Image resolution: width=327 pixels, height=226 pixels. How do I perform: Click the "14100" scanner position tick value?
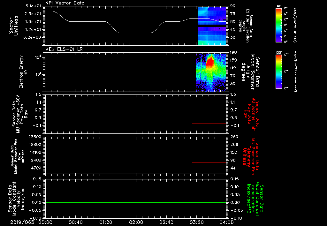[x=34, y=152]
